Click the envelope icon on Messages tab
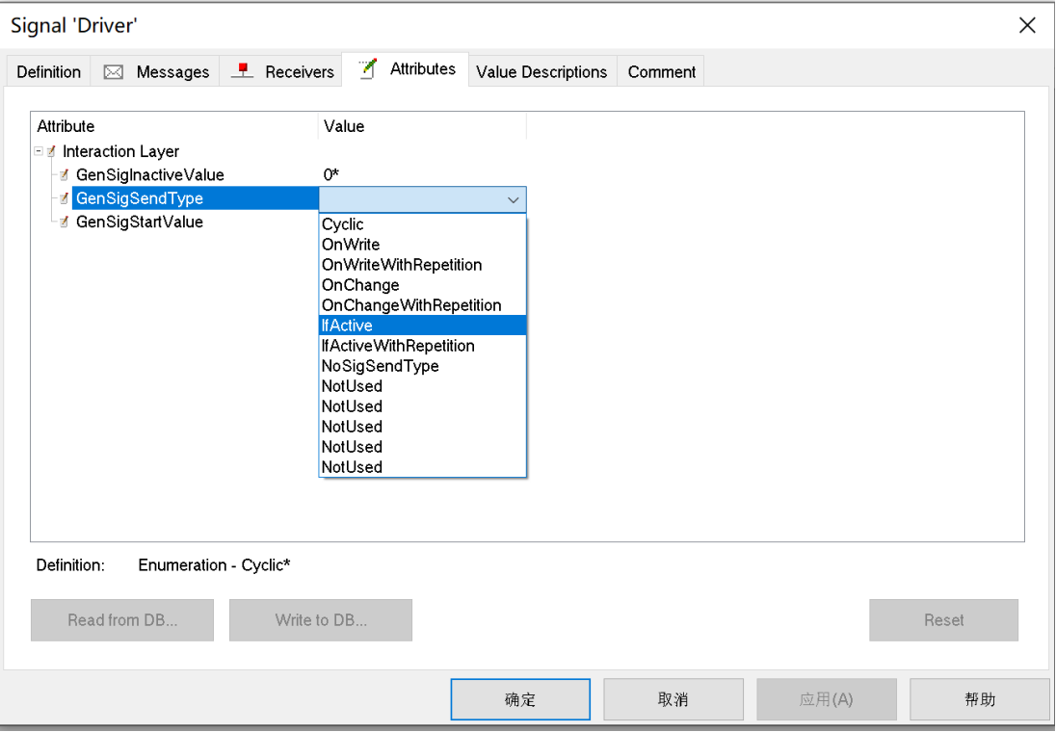The width and height of the screenshot is (1056, 732). coord(113,70)
